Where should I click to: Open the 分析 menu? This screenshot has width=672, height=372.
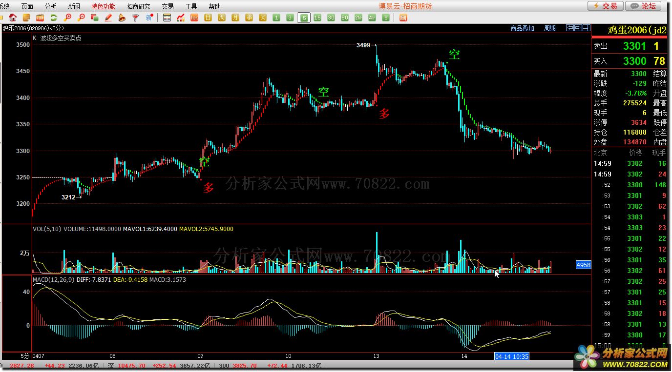pyautogui.click(x=50, y=6)
